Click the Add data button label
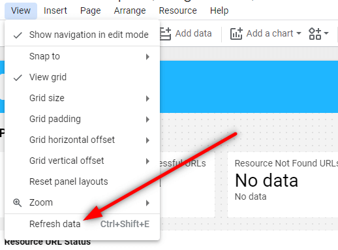The image size is (338, 250). pos(193,33)
